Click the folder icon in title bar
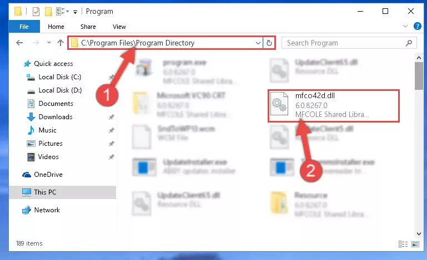This screenshot has height=260, width=427. coord(18,11)
